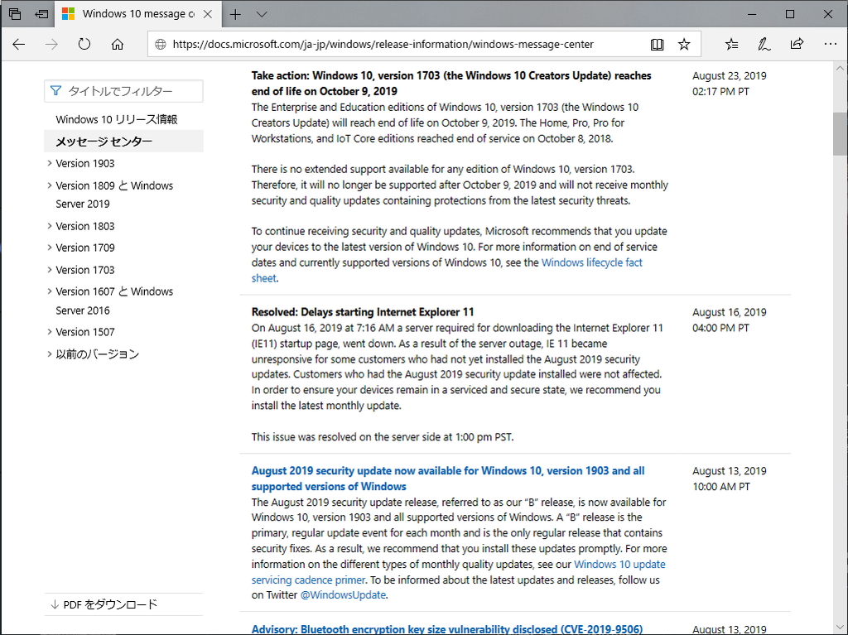
Task: Click the Add notes pen icon
Action: click(764, 45)
